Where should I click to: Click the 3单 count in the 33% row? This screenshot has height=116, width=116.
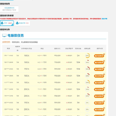pyautogui.click(x=78, y=82)
